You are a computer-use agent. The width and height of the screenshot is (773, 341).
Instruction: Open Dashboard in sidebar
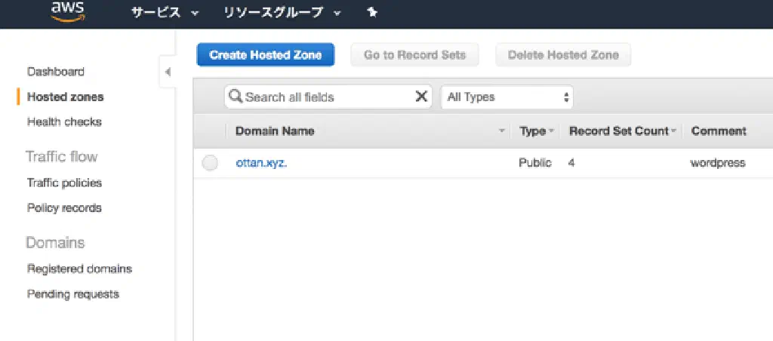[56, 72]
